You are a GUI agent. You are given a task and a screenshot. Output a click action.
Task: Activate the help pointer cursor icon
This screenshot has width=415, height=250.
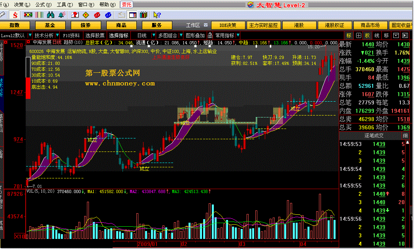point(157,15)
